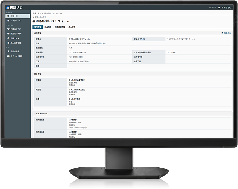Click the サンプル工務店 contractor name
Image resolution: width=238 pixels, height=189 pixels.
pyautogui.click(x=74, y=99)
